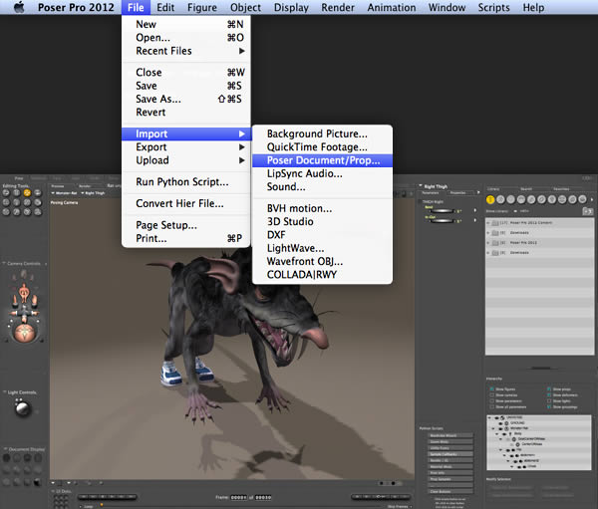Click the Wardrobe Wizard Python script button
Image resolution: width=598 pixels, height=509 pixels.
tap(450, 435)
